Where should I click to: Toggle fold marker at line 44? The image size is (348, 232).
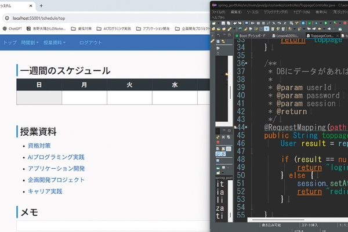click(x=247, y=127)
